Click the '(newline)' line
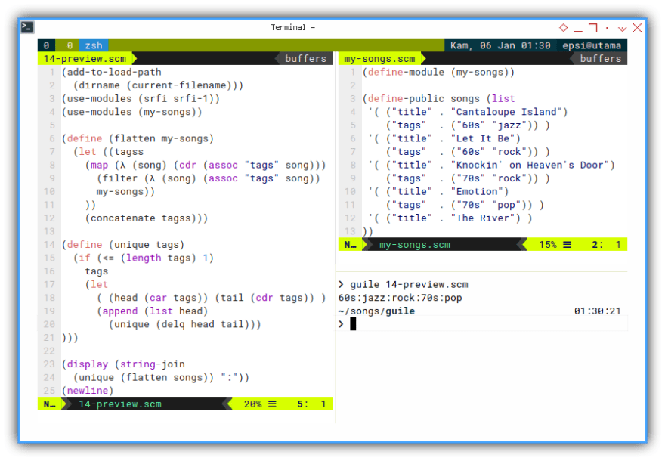Image resolution: width=665 pixels, height=461 pixels. tap(88, 391)
